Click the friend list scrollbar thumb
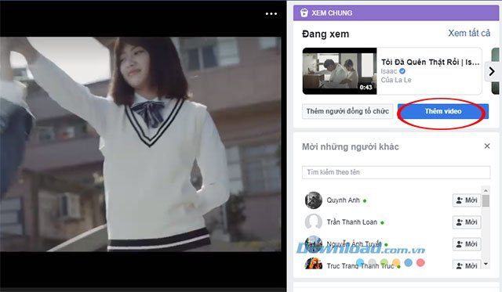Screen dimensions: 502x292 click(486, 200)
